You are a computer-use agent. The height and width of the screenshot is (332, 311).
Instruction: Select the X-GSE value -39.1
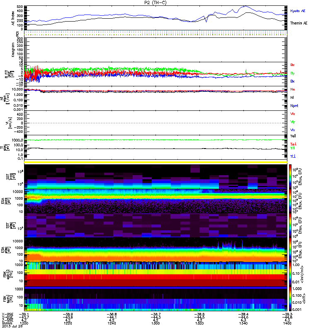24,315
